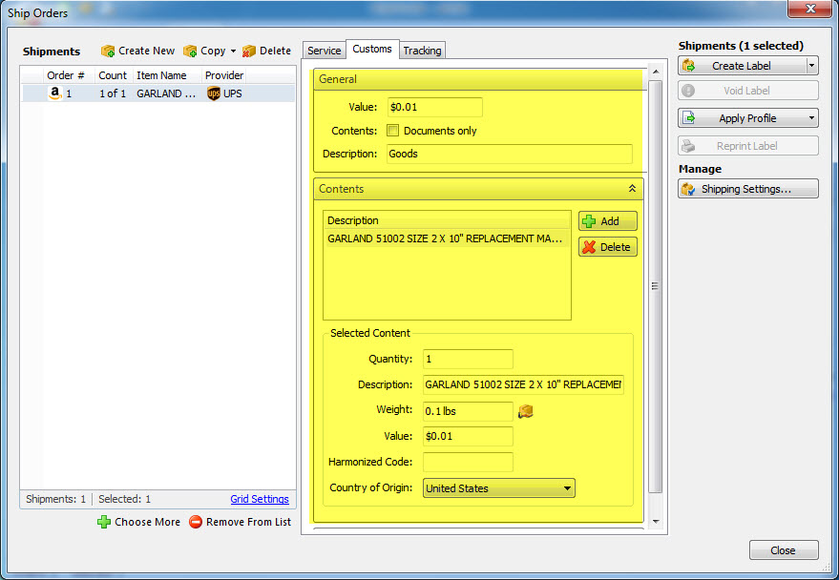Select the Copy shipment icon
Screen dimensions: 839x580
(x=190, y=51)
